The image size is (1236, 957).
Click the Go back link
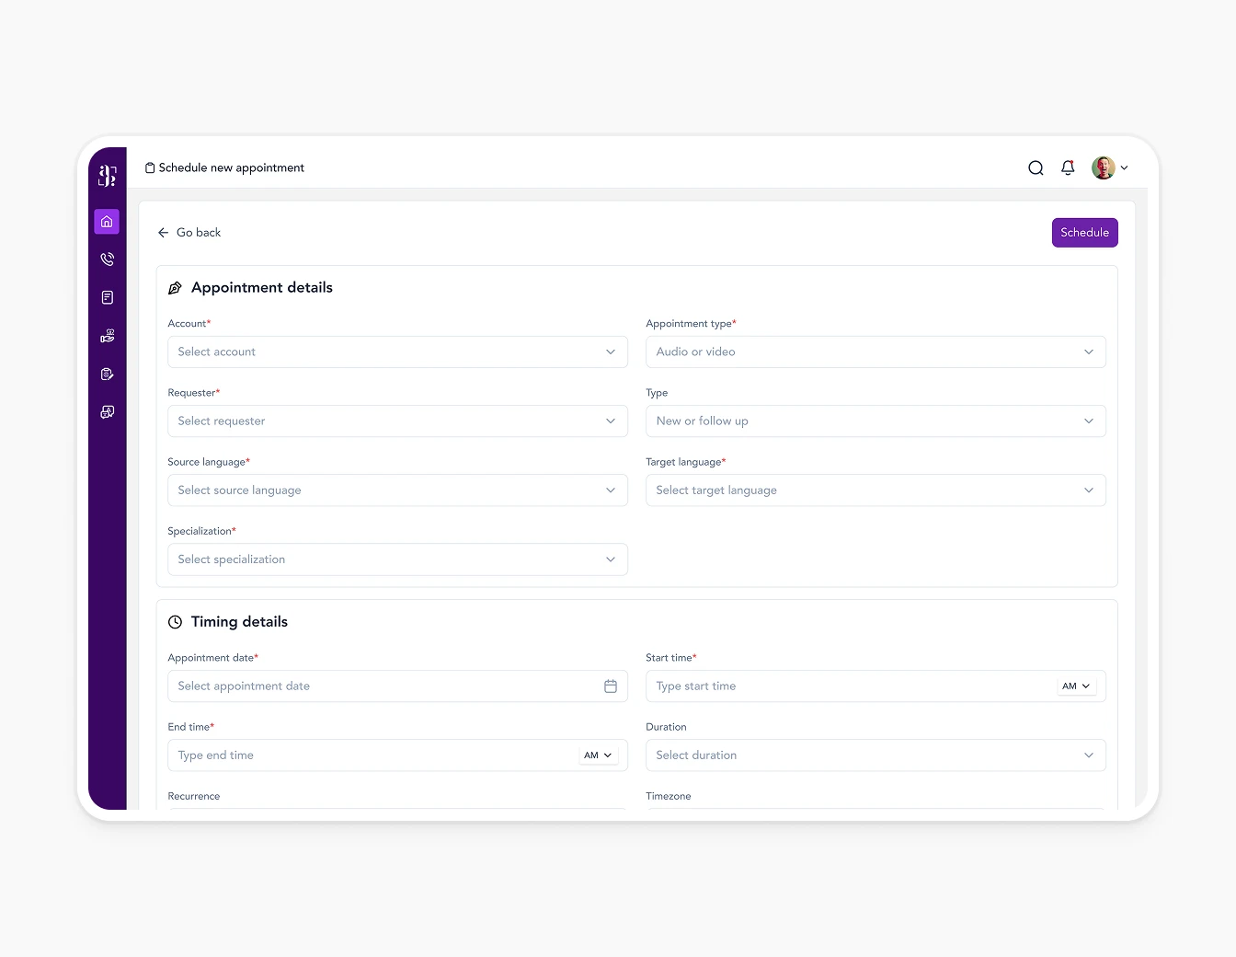pos(189,233)
